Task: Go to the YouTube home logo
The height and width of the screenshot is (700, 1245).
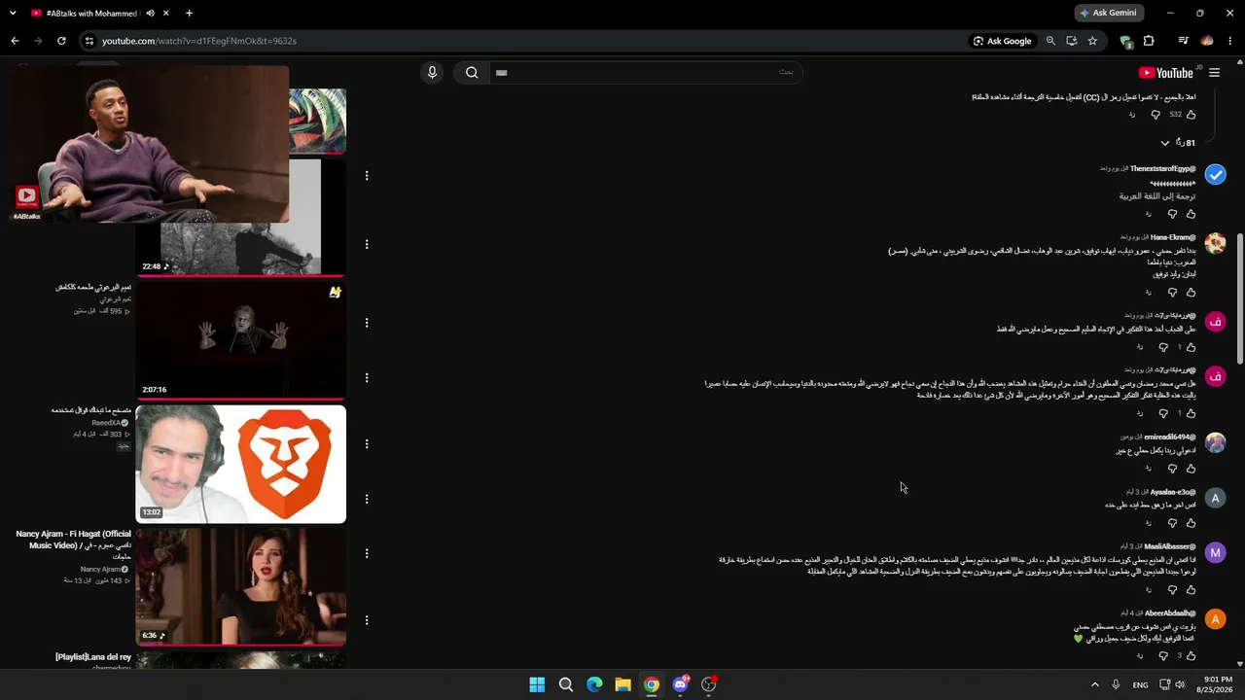Action: pyautogui.click(x=1165, y=73)
